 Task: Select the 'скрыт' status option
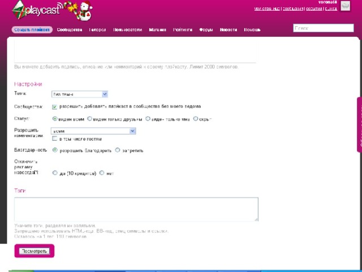(196, 118)
